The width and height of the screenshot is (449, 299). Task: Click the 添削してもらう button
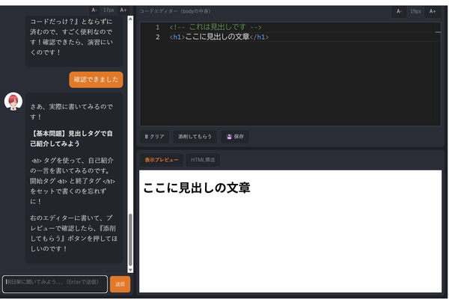tap(195, 137)
